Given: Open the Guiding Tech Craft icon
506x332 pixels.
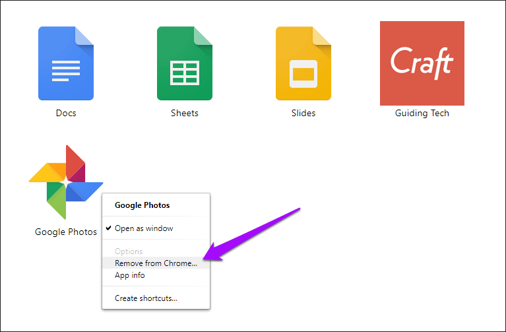Looking at the screenshot, I should [x=422, y=63].
